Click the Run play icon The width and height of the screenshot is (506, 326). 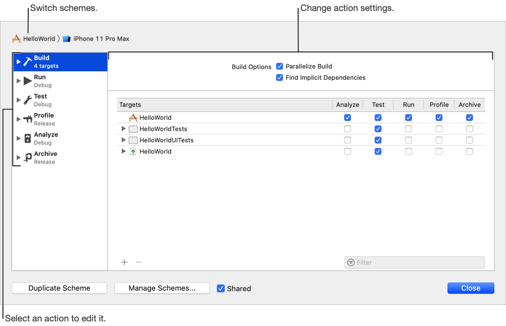(27, 81)
